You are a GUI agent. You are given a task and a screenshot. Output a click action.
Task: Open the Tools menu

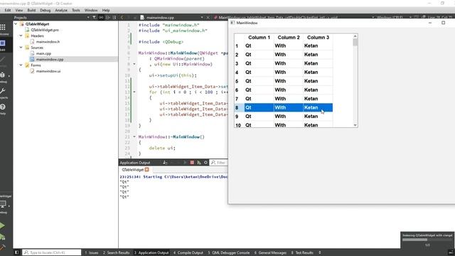tap(76, 10)
